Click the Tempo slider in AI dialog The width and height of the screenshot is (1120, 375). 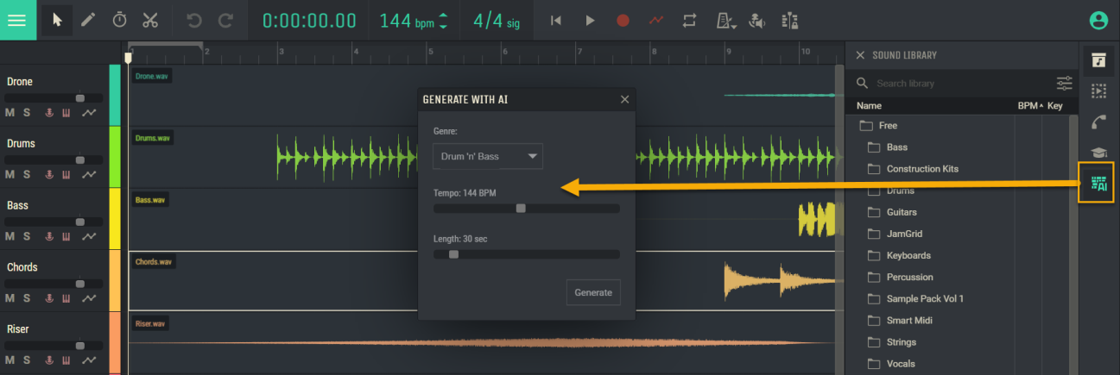click(526, 208)
